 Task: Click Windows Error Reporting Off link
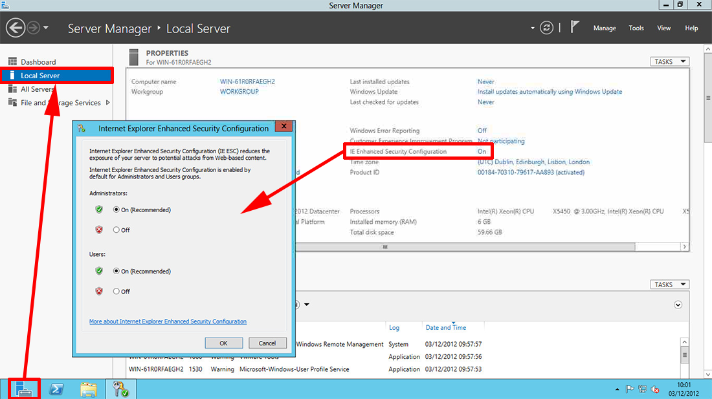[x=482, y=131]
